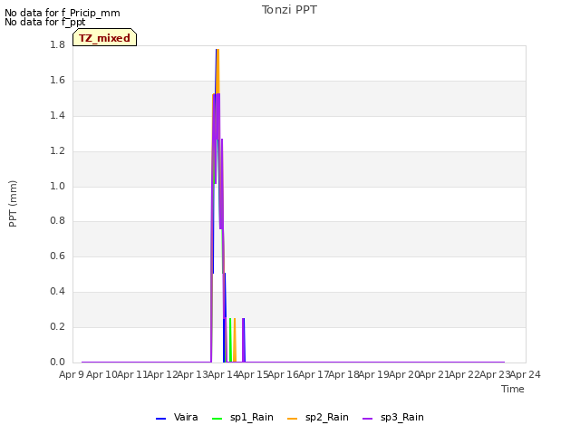The height and width of the screenshot is (435, 580).
Task: Click the 1.8 y-axis tick label
Action: coord(57,45)
